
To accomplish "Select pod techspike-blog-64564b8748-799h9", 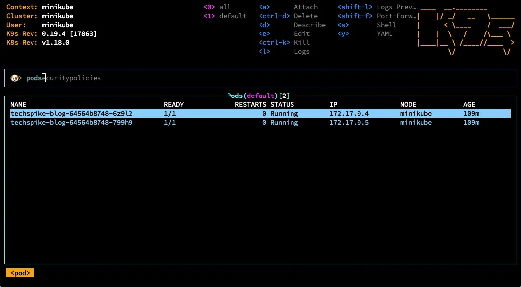I will 260,123.
